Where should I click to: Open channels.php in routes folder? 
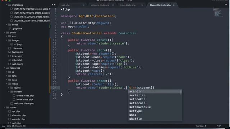[x=19, y=115]
